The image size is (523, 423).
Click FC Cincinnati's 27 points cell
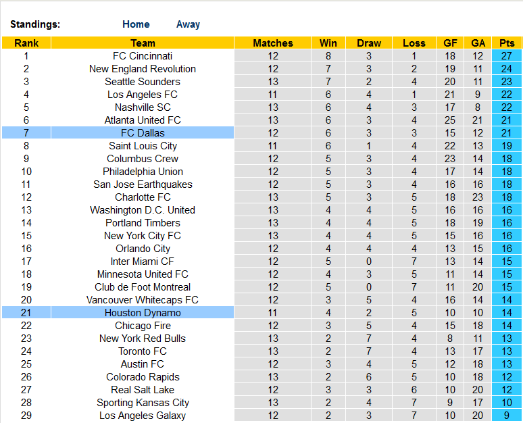click(506, 56)
